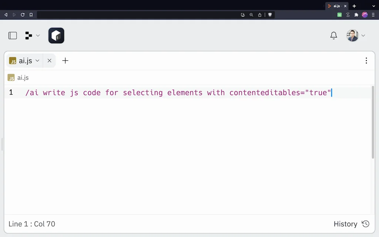Screen dimensions: 379x237
Task: Click the app logo cube icon
Action: [56, 36]
